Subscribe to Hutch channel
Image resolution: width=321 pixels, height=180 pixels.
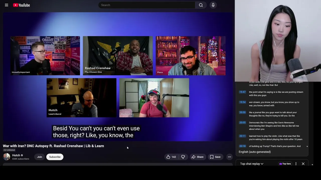pyautogui.click(x=55, y=157)
